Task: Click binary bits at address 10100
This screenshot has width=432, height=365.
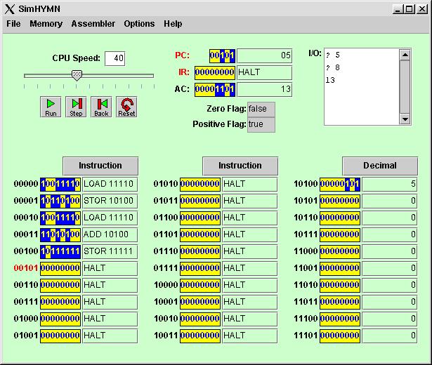Action: point(340,184)
